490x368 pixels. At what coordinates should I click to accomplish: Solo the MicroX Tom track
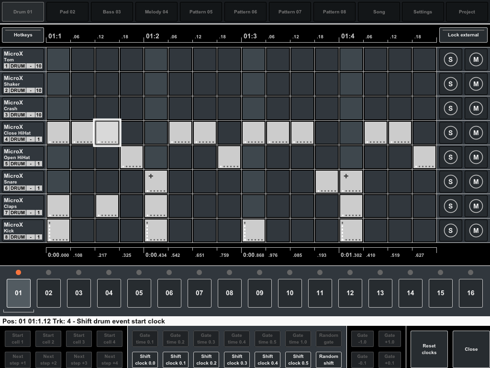450,59
